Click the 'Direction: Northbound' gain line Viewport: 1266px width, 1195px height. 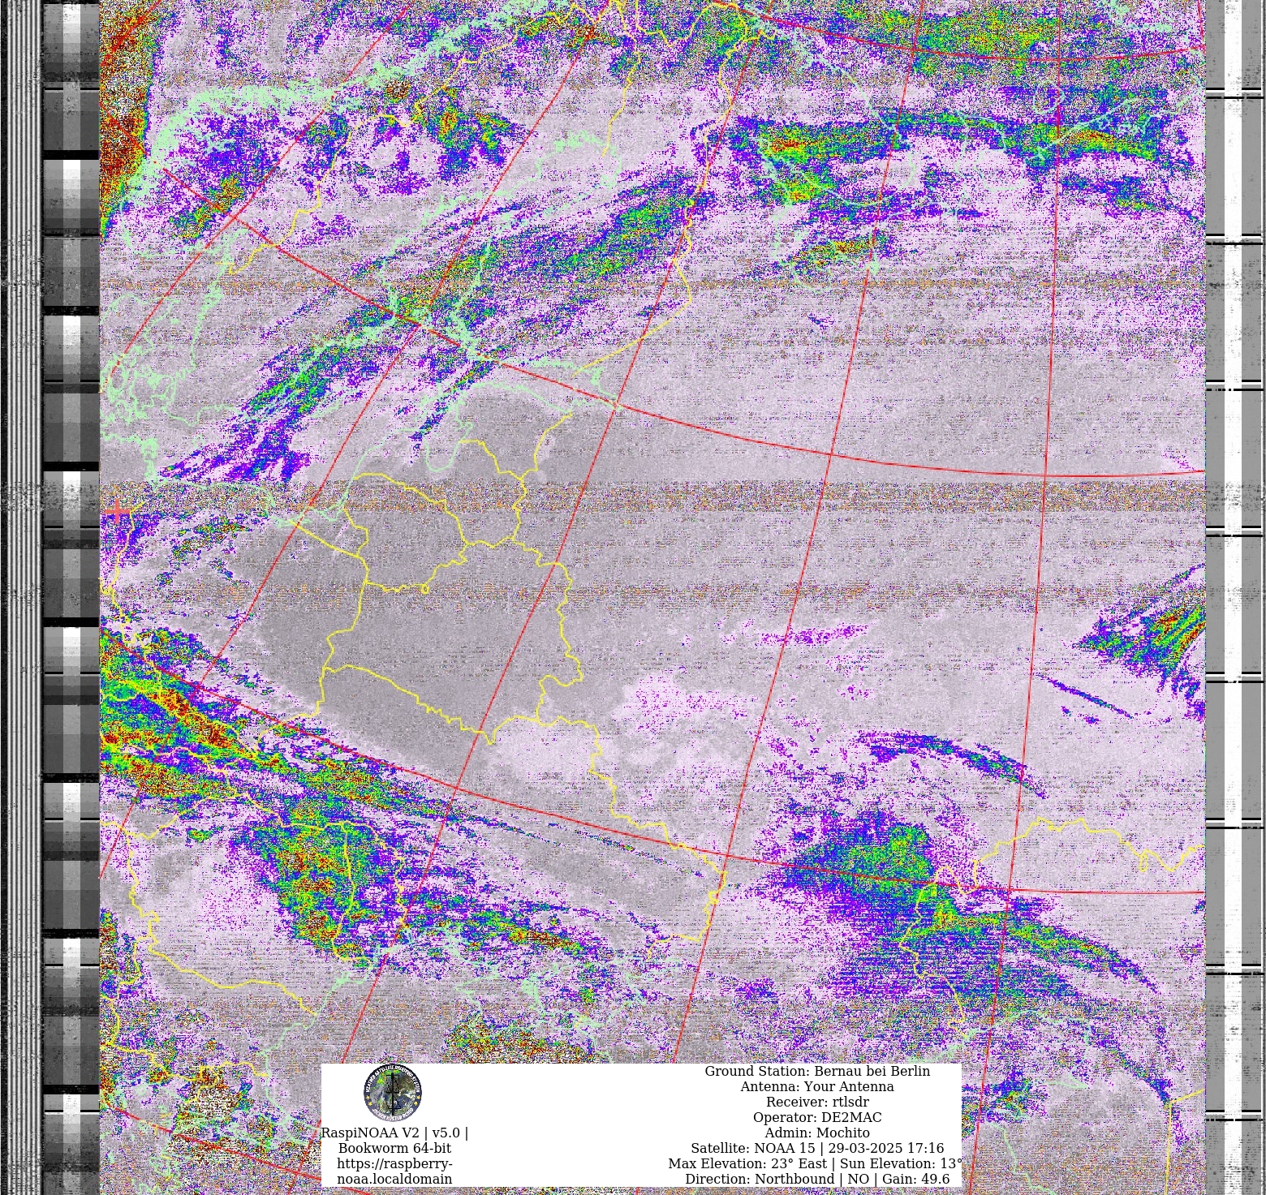817,1179
